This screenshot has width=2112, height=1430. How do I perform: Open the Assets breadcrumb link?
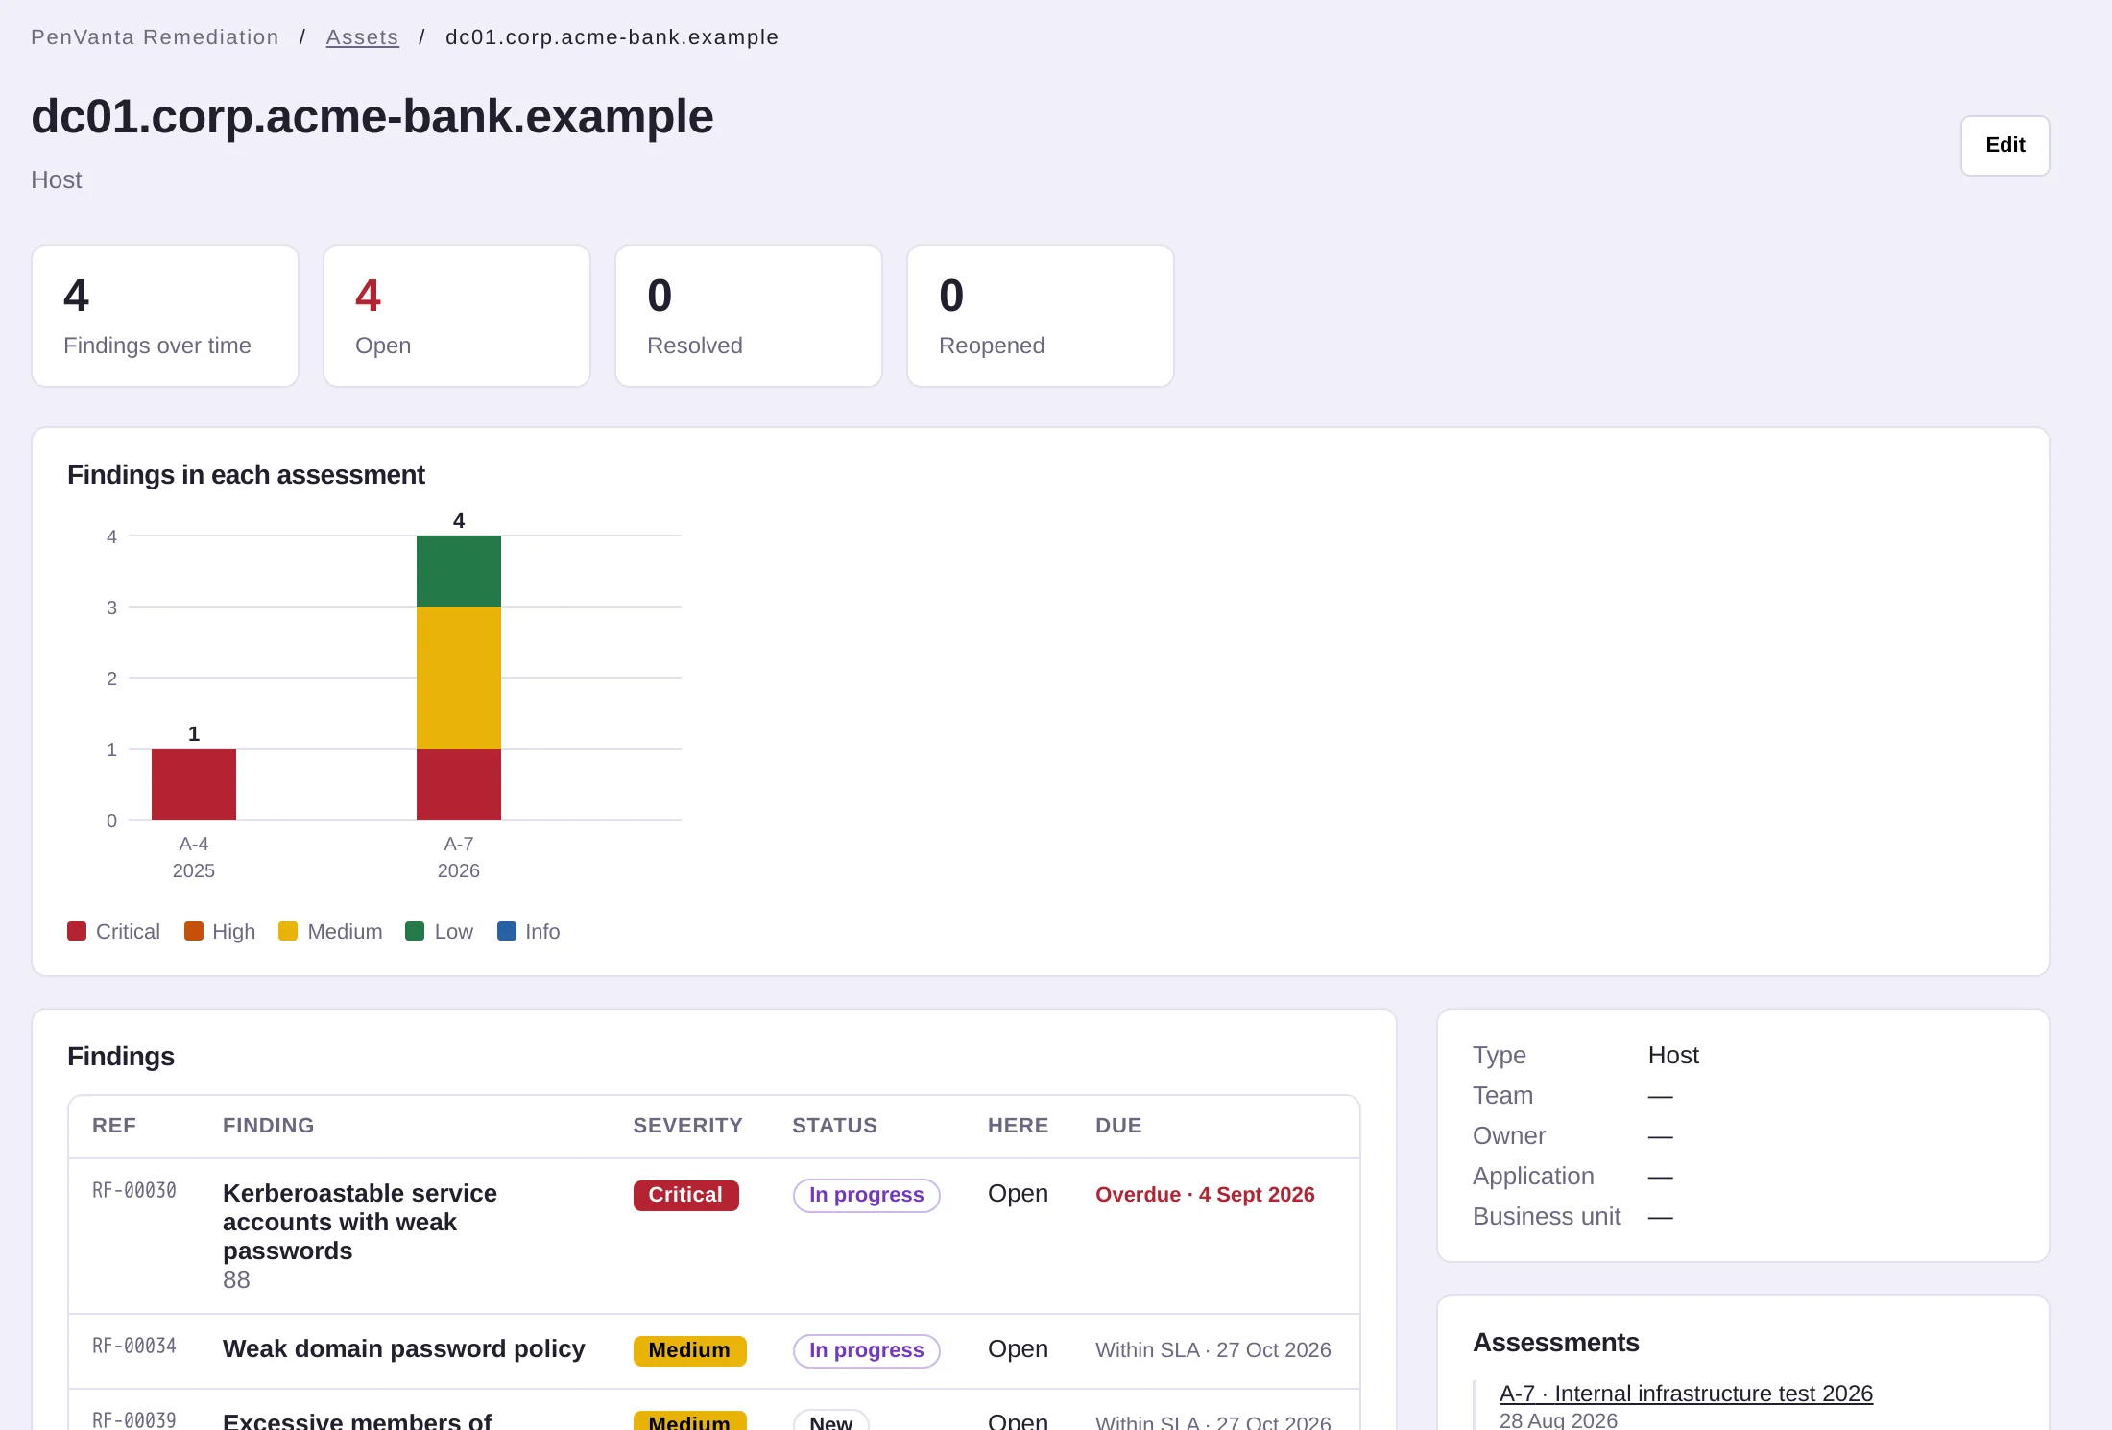[x=362, y=37]
